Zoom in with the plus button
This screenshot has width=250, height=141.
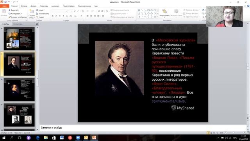click(x=244, y=133)
